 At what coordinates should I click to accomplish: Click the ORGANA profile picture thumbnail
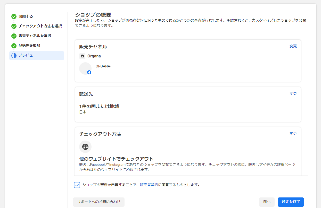tap(85, 68)
